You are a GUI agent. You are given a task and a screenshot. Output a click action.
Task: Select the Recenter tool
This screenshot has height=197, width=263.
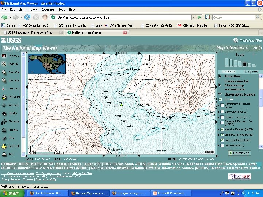(x=4, y=105)
